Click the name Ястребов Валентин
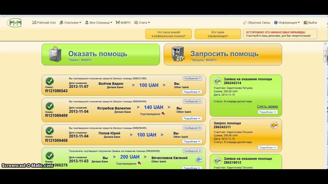The height and width of the screenshot is (184, 328). (x=114, y=108)
